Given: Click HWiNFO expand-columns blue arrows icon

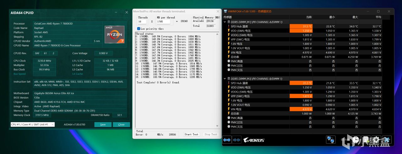Looking at the screenshot, I should 227,140.
